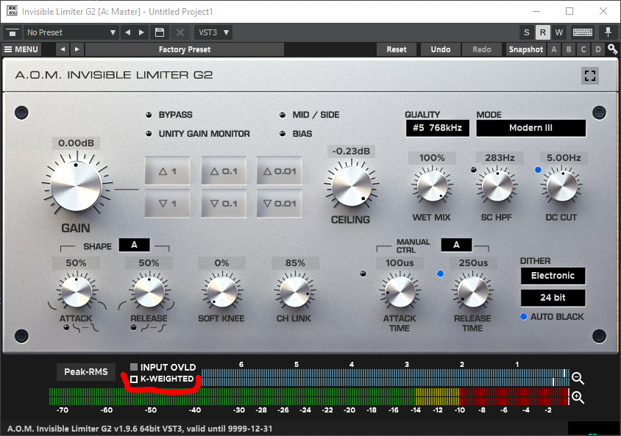Click the Redo button
Image resolution: width=621 pixels, height=436 pixels.
[x=482, y=49]
